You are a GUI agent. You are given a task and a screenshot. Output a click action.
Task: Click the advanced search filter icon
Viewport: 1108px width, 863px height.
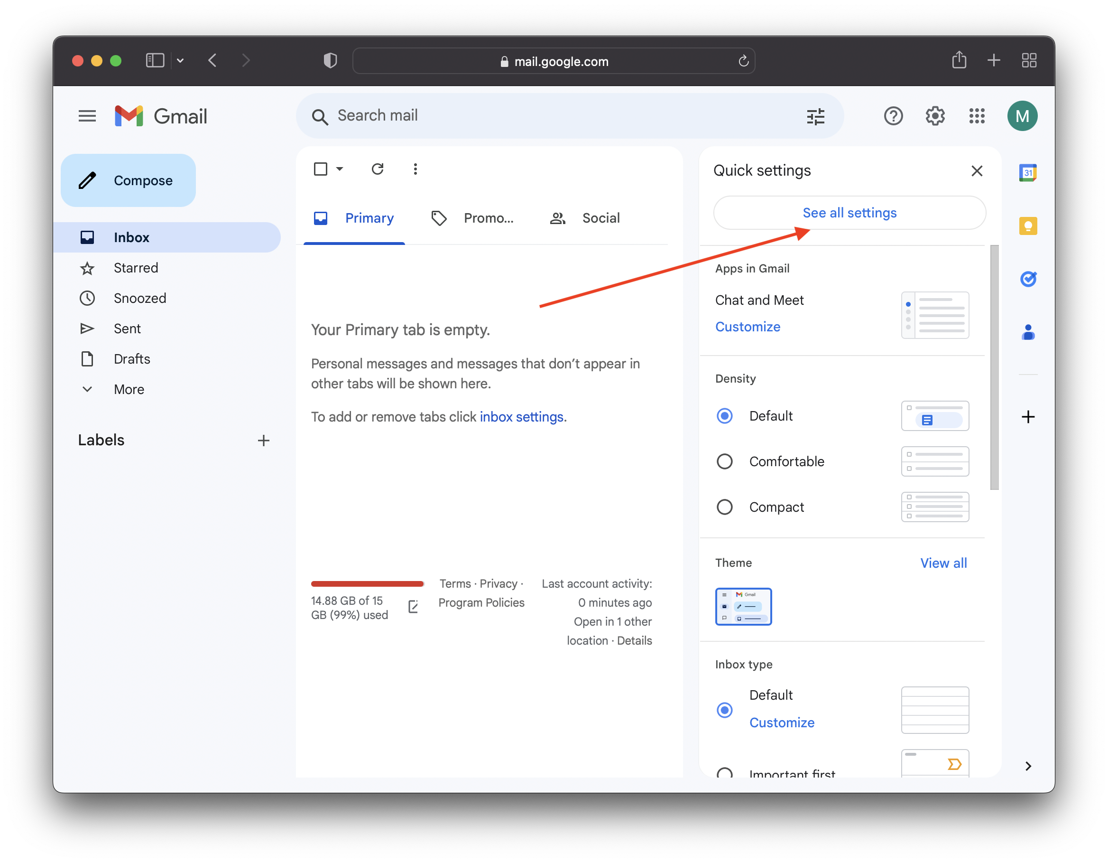(x=816, y=115)
